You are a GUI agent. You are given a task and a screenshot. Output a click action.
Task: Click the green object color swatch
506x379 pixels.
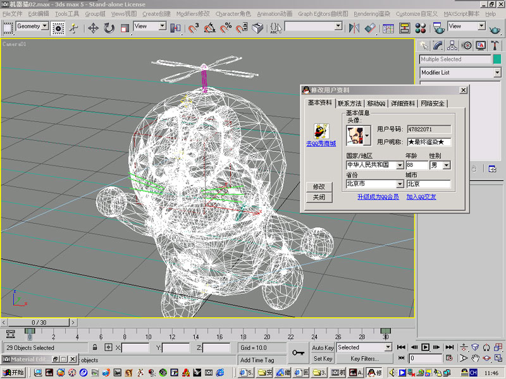[x=497, y=59]
